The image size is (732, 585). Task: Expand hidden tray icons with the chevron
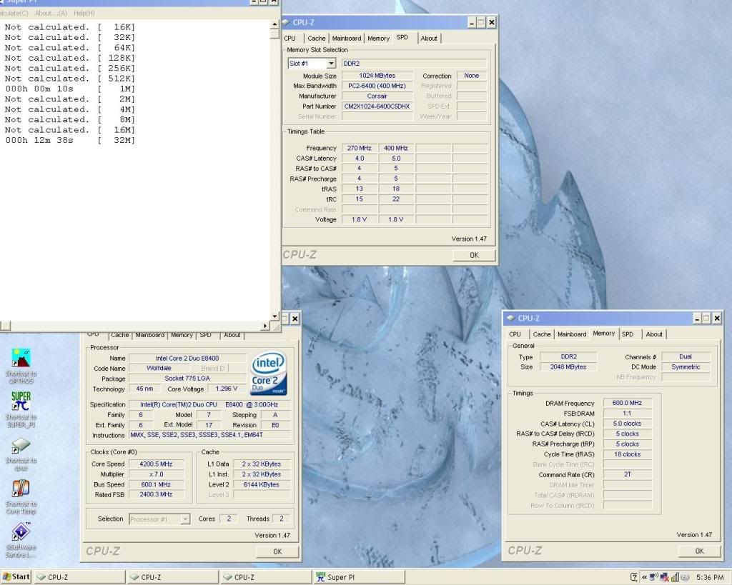pyautogui.click(x=644, y=577)
